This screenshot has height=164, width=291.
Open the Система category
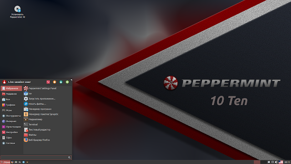11,143
